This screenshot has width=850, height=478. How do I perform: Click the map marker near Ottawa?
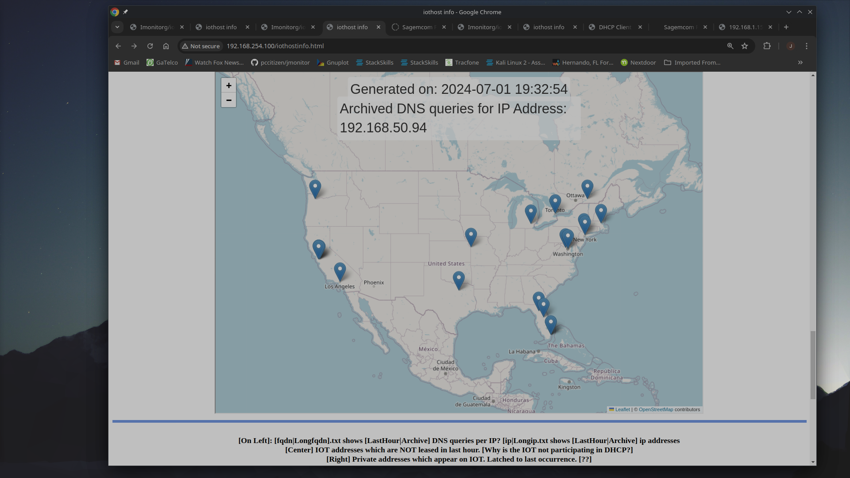pyautogui.click(x=587, y=188)
